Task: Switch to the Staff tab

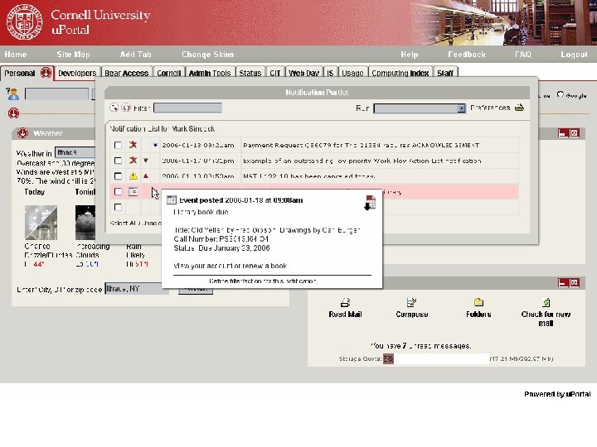Action: 445,73
